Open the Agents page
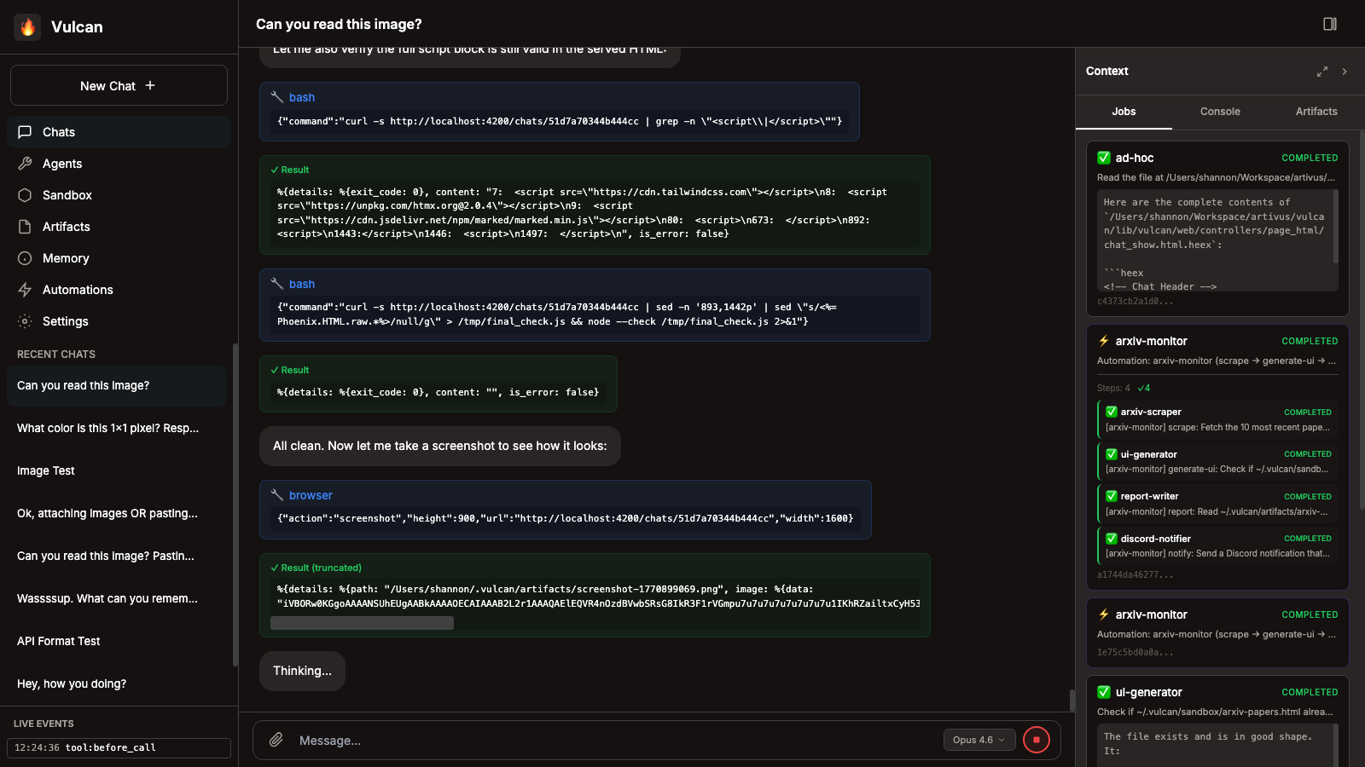 point(62,164)
